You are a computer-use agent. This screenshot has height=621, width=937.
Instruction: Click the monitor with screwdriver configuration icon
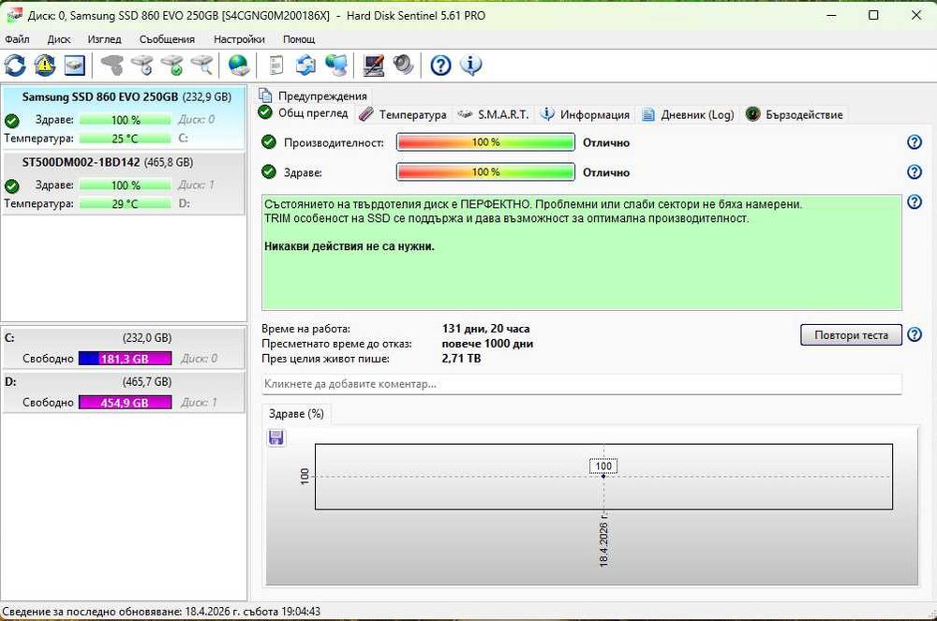coord(374,65)
